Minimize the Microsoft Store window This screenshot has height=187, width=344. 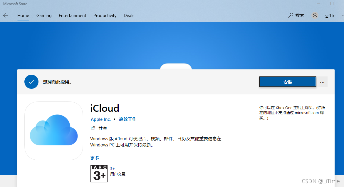[318, 4]
